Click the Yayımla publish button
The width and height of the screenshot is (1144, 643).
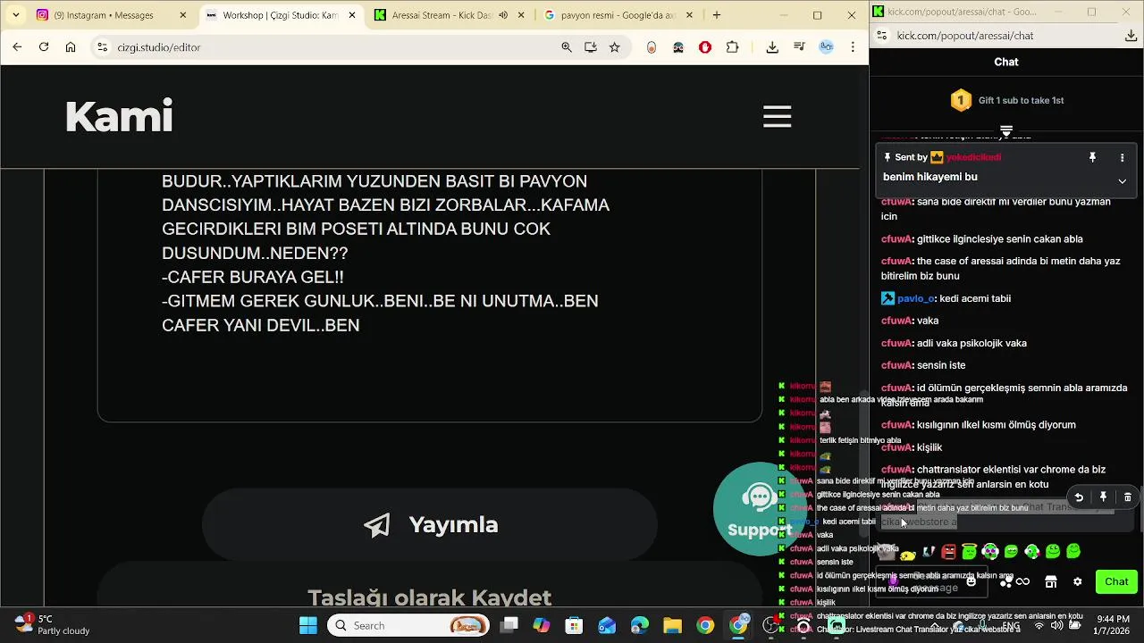point(430,524)
